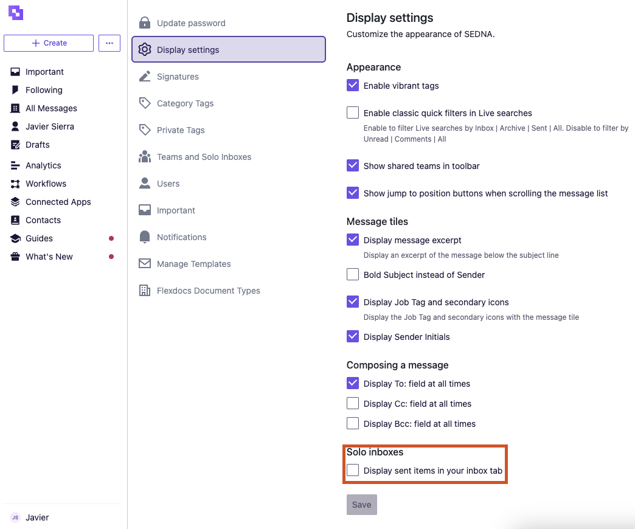
Task: Toggle Show shared teams in toolbar
Action: point(353,165)
